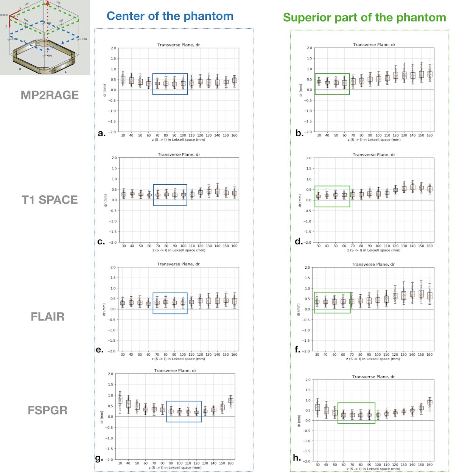The width and height of the screenshot is (473, 473).
Task: Click the red arrowhead atop the phantom diagram
Action: pos(48,3)
